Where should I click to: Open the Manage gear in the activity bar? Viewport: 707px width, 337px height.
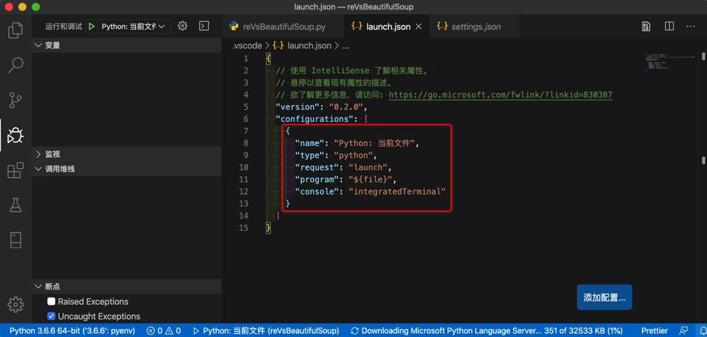15,305
